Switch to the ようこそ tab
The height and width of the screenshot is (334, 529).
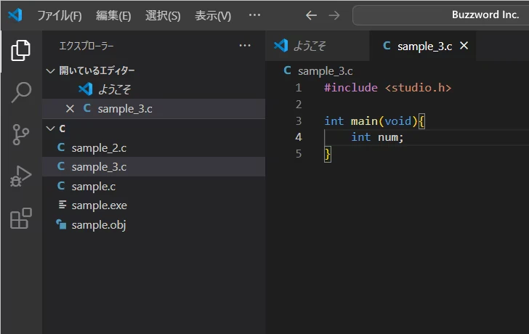(x=318, y=46)
